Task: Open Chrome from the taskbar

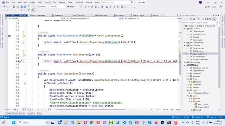Action: click(x=92, y=122)
